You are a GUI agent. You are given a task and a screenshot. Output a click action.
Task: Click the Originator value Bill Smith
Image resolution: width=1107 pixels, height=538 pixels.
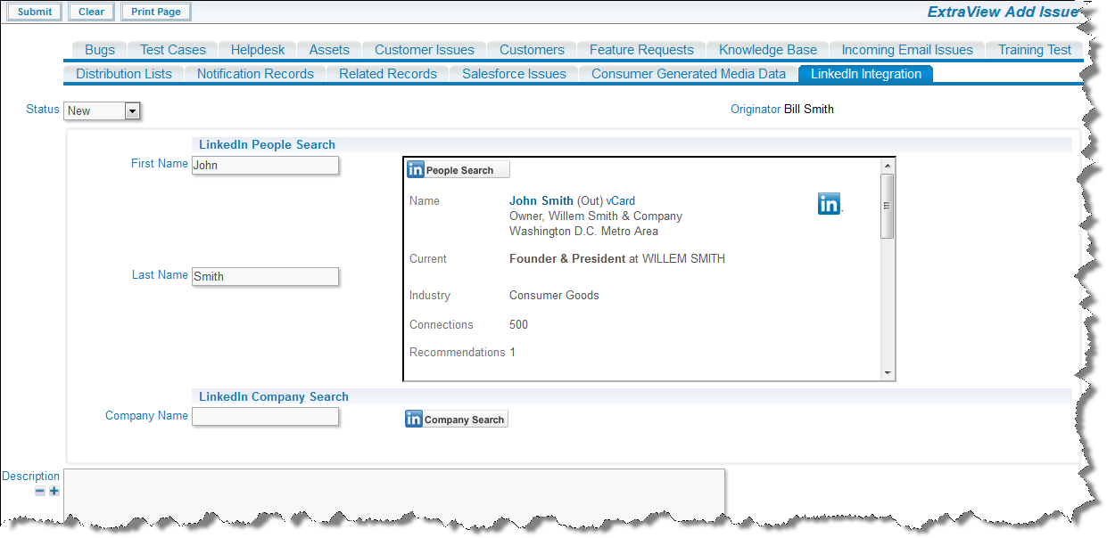809,110
